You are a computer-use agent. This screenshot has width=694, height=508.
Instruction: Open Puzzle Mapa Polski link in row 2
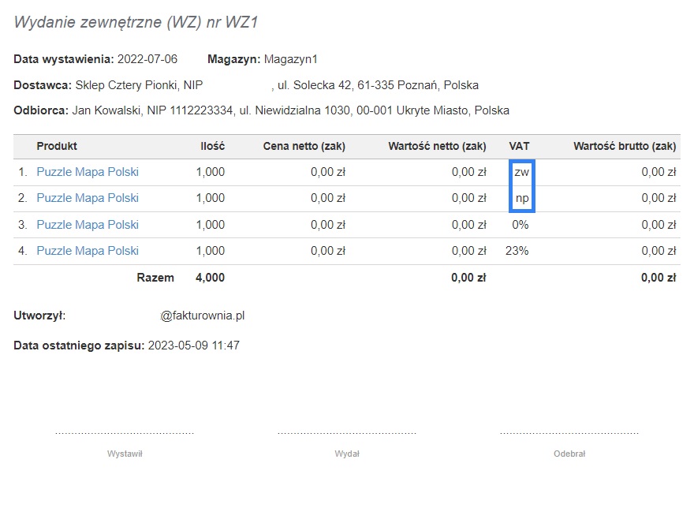click(x=88, y=198)
